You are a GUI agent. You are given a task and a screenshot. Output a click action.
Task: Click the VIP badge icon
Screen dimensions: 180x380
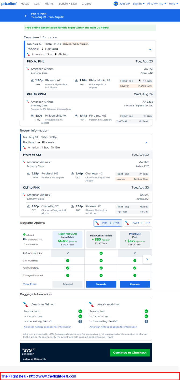coord(116,3)
